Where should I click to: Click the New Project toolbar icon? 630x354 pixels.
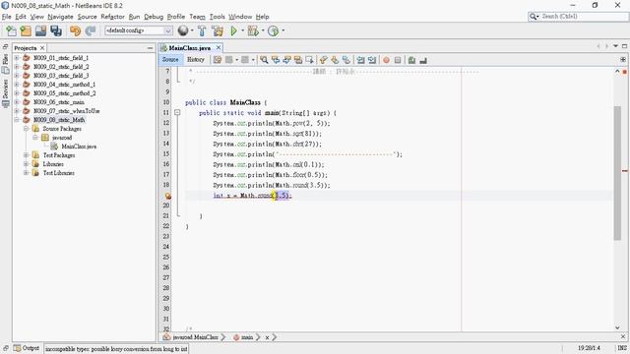point(26,30)
